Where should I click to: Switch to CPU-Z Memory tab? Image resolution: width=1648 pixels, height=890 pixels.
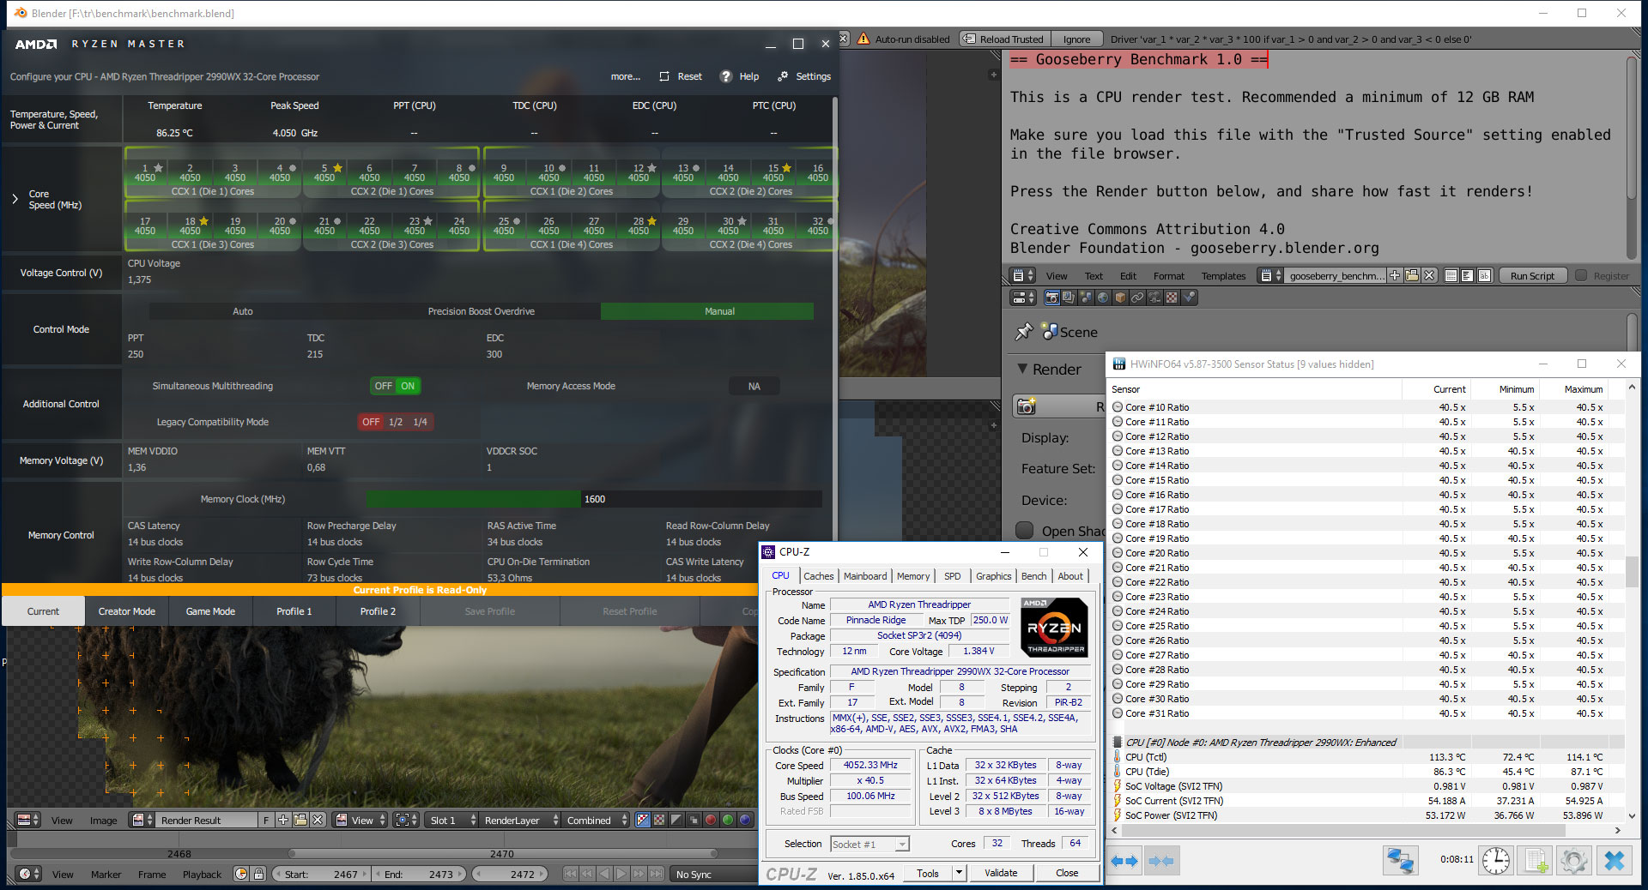click(x=913, y=576)
